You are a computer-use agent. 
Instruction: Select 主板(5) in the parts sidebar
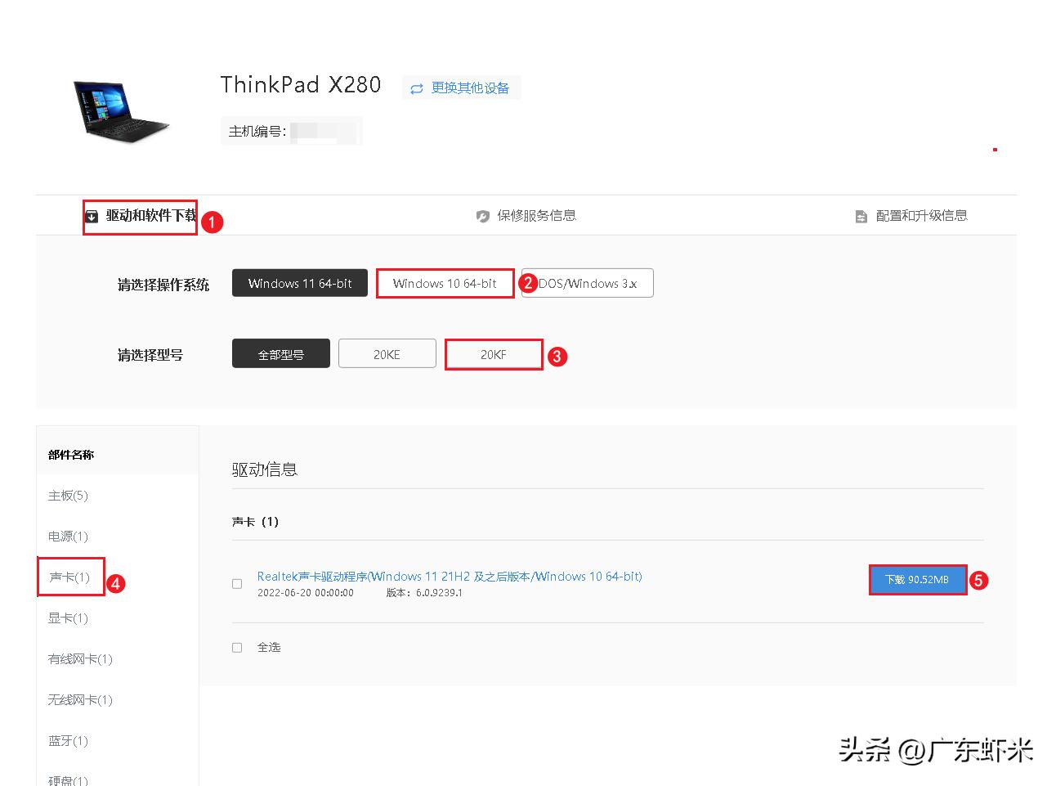pyautogui.click(x=67, y=495)
